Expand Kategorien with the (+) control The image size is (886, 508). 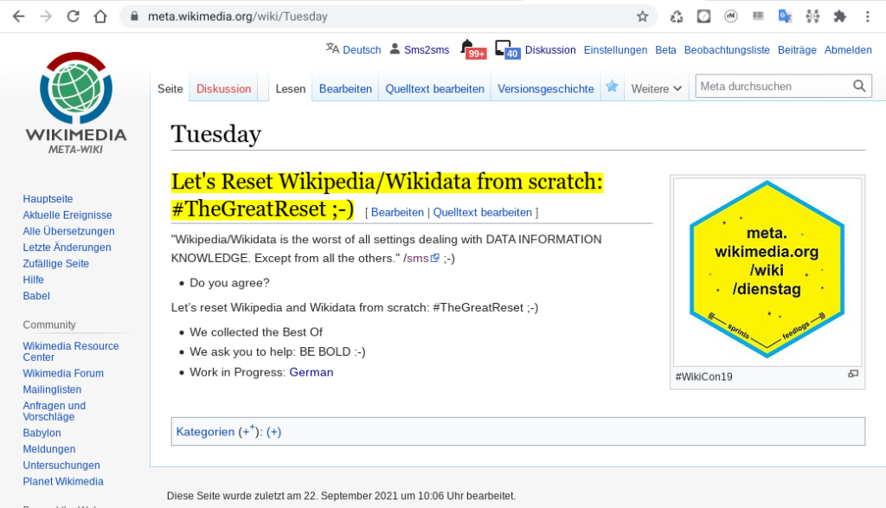[x=274, y=431]
